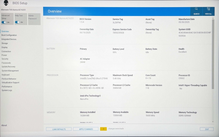This screenshot has height=137, width=219.
Task: Open the Security settings page
Action: 5,59
